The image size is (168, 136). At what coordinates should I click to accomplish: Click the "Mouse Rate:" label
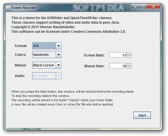[x=94, y=66]
